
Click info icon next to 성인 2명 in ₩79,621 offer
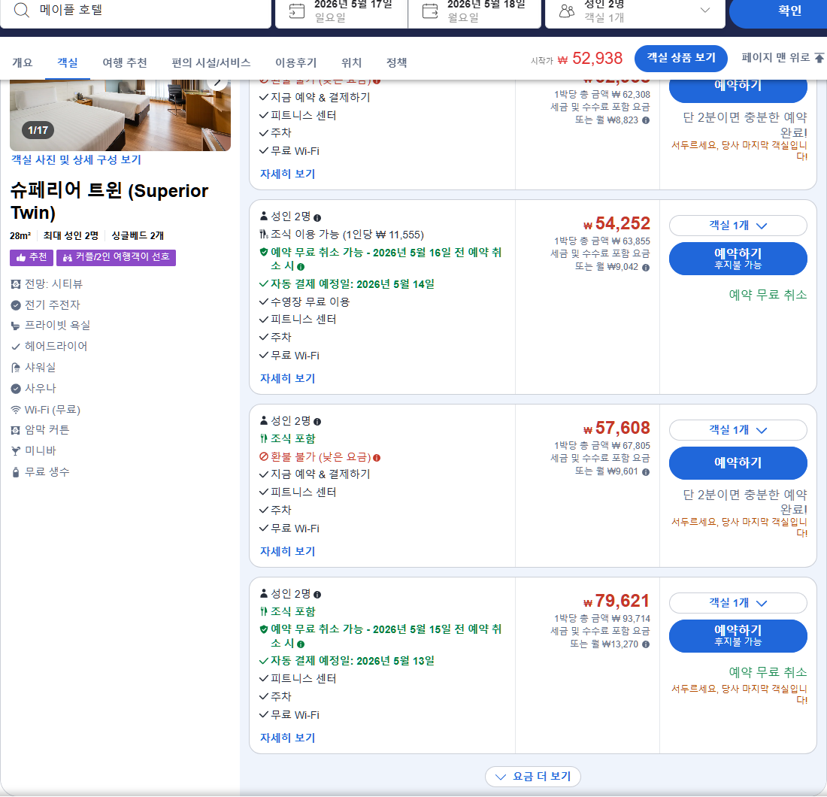click(x=317, y=595)
